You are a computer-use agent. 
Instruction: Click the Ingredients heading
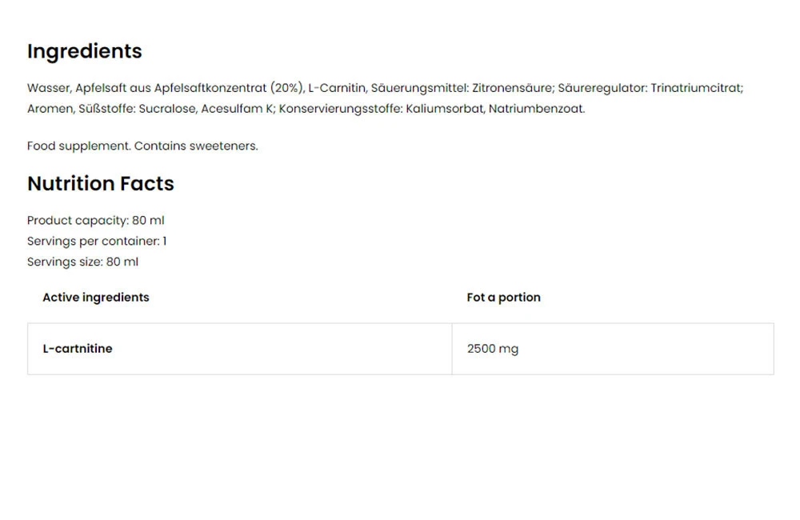pyautogui.click(x=84, y=51)
